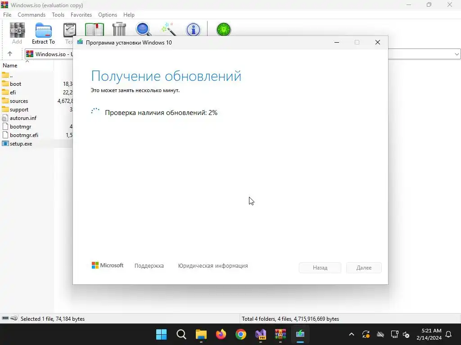Click the status bar key icon
The width and height of the screenshot is (461, 345).
(x=14, y=318)
